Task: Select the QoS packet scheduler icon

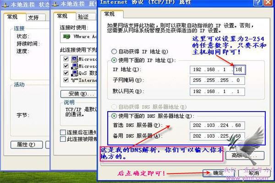Action: click(75, 73)
